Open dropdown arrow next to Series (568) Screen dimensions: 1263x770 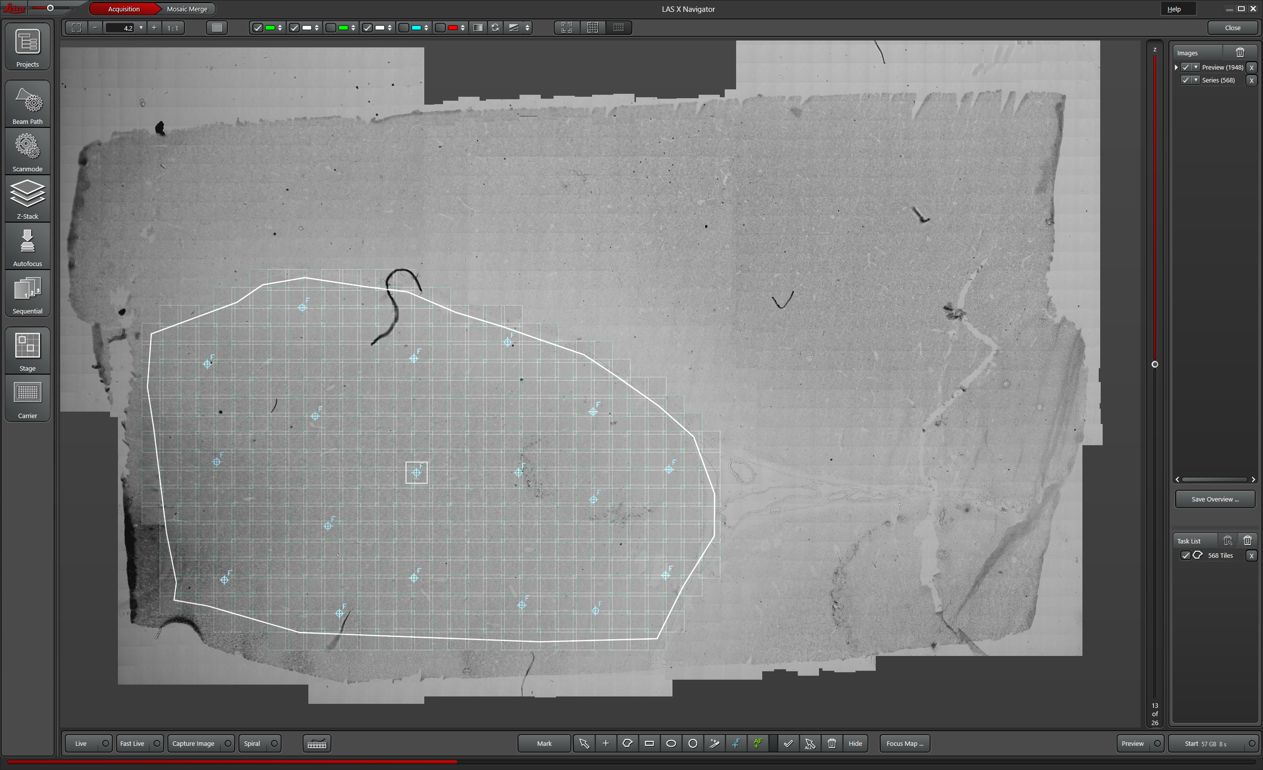1196,80
